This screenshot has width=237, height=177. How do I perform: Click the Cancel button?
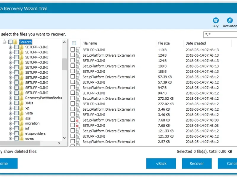point(227,163)
